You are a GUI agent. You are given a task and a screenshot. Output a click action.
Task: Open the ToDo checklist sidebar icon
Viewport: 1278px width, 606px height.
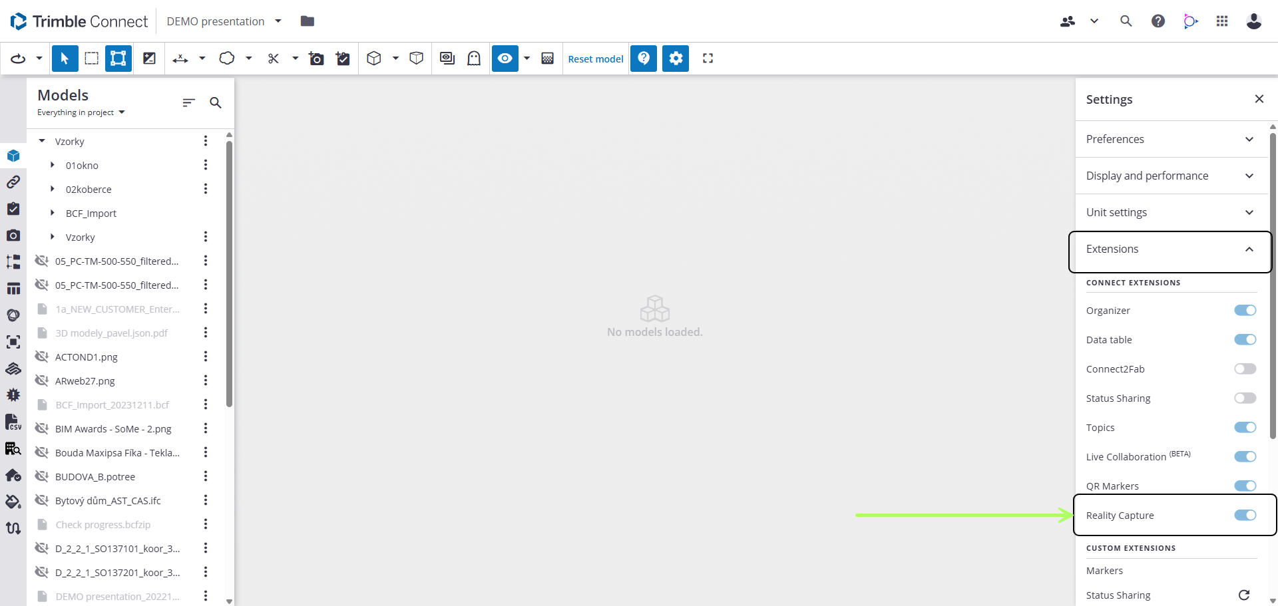click(13, 209)
